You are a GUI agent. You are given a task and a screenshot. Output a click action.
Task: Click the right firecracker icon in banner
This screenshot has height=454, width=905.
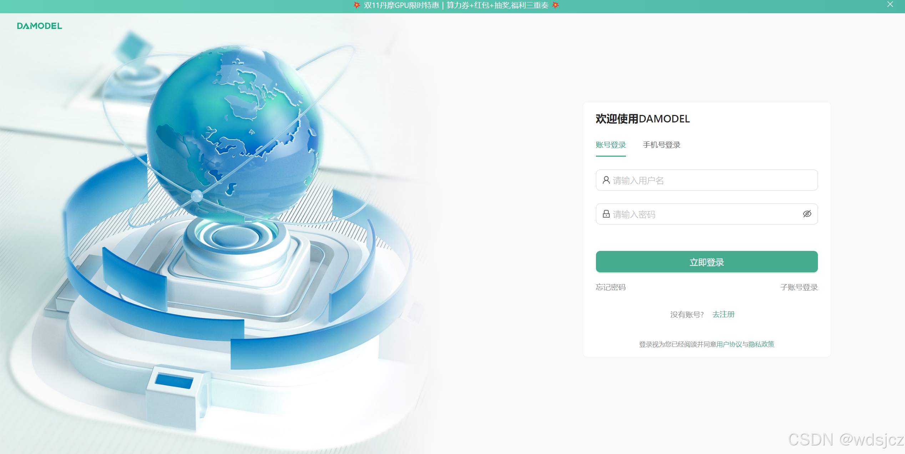[x=556, y=5]
